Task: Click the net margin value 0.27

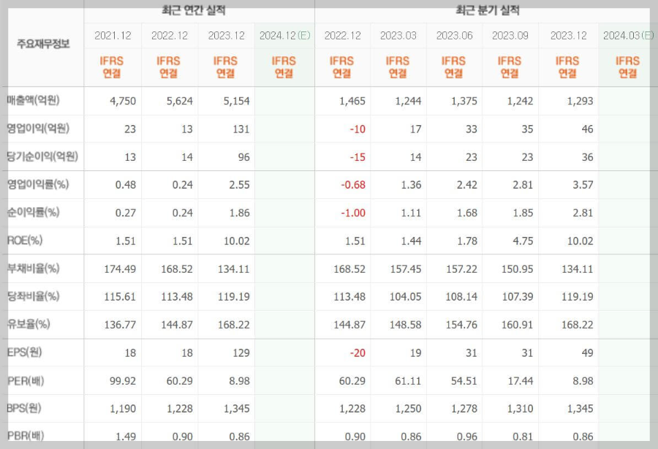Action: tap(126, 214)
